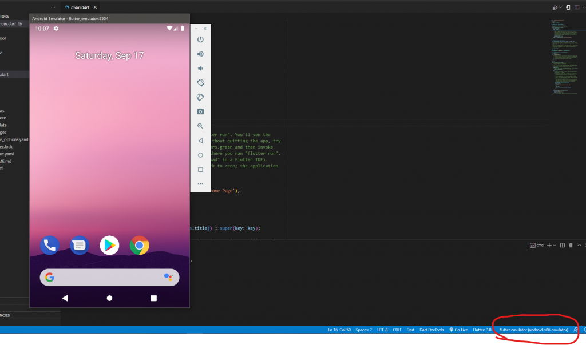
Task: Kill the terminal with trash icon
Action: (571, 245)
